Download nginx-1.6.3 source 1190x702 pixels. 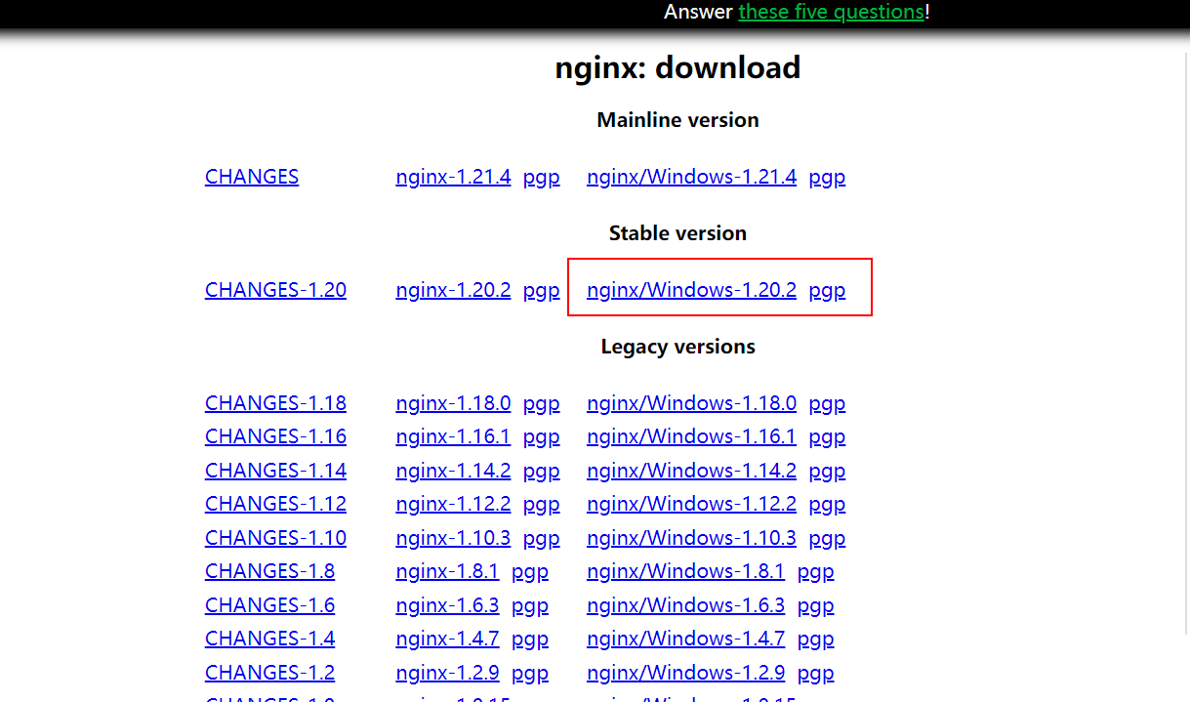(447, 605)
